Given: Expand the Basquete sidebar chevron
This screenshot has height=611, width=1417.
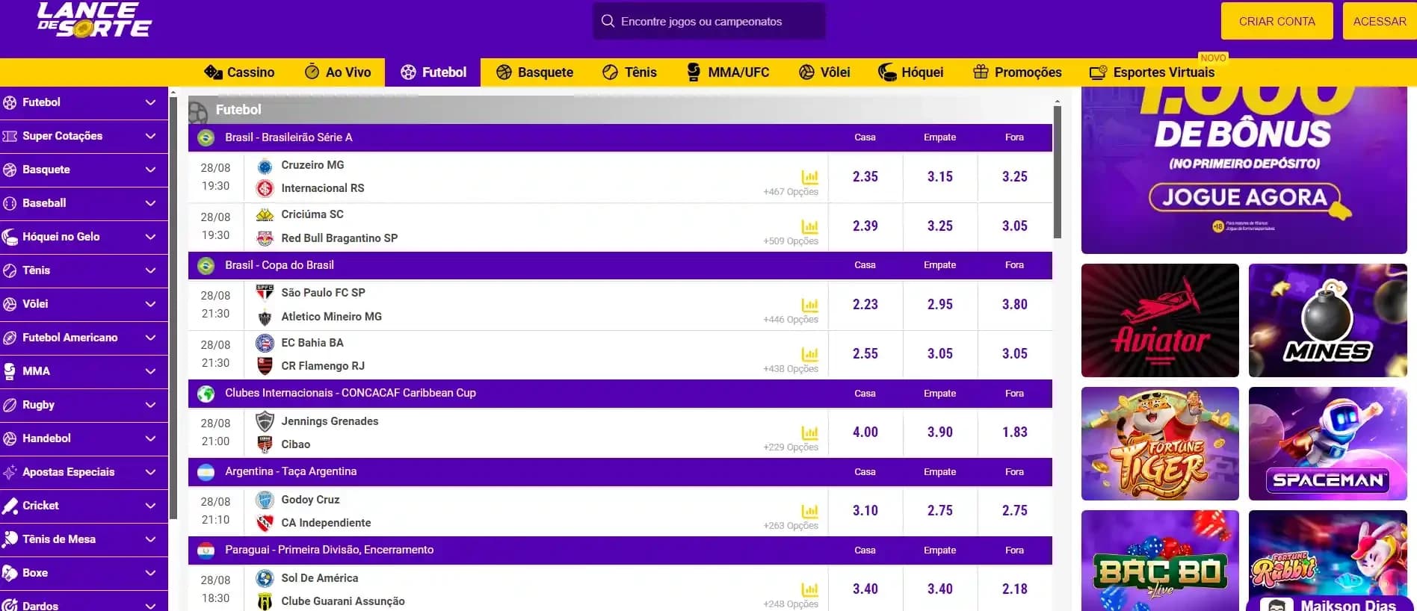Looking at the screenshot, I should tap(150, 170).
